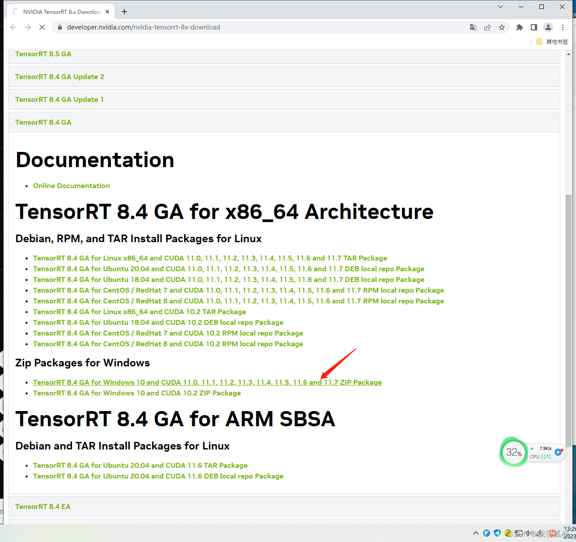Download ARM SBSA Ubuntu 20.04 CUDA 11.6 DEB
The image size is (576, 542).
click(158, 476)
